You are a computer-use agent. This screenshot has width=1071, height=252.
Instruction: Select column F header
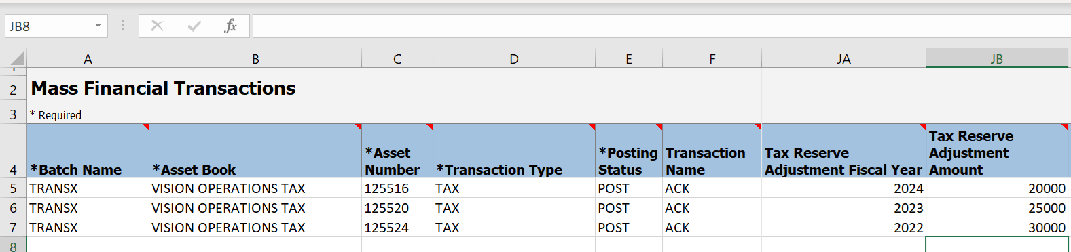click(x=712, y=59)
